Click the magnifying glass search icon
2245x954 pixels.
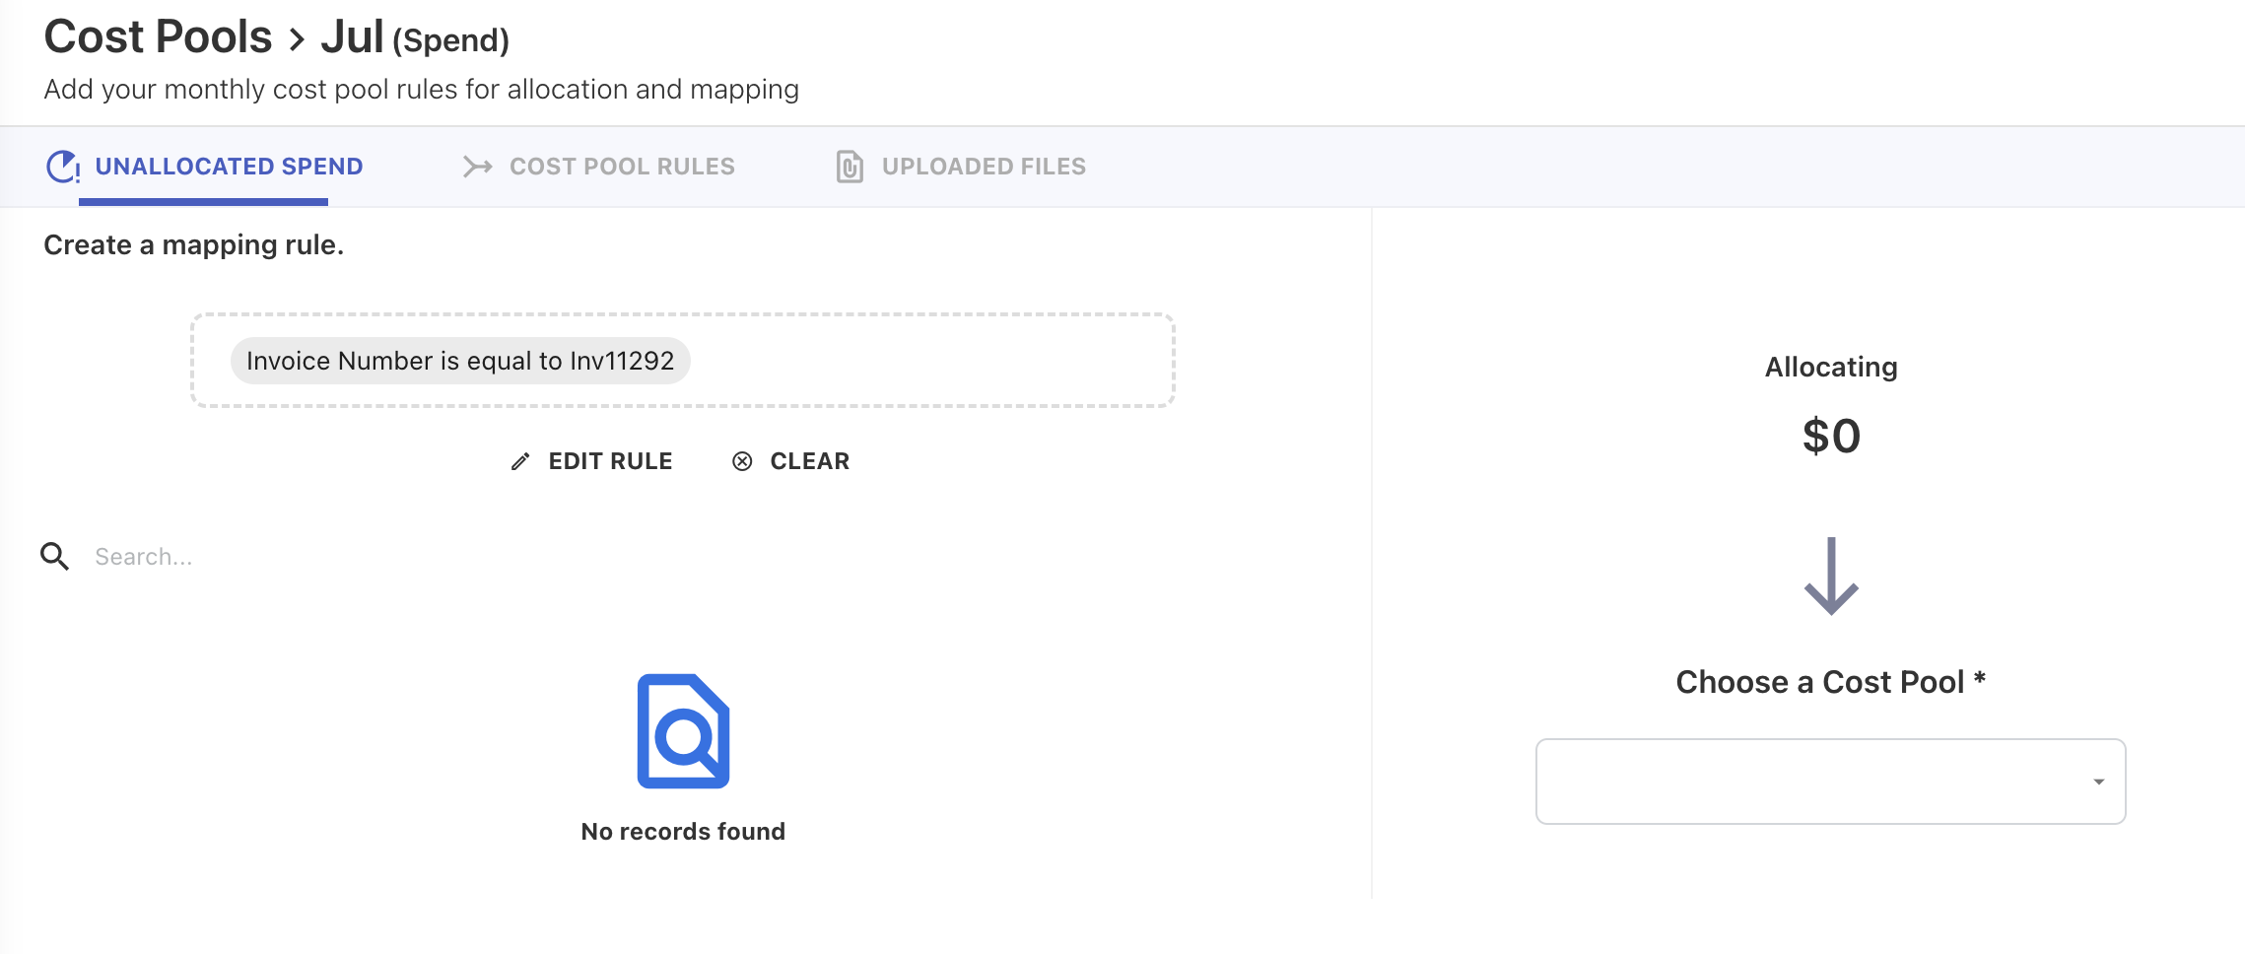point(55,557)
